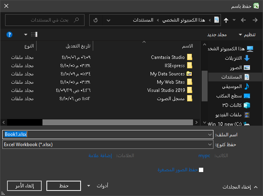Click the mypc author link
Screen dimensions: 263x196
pos(204,156)
